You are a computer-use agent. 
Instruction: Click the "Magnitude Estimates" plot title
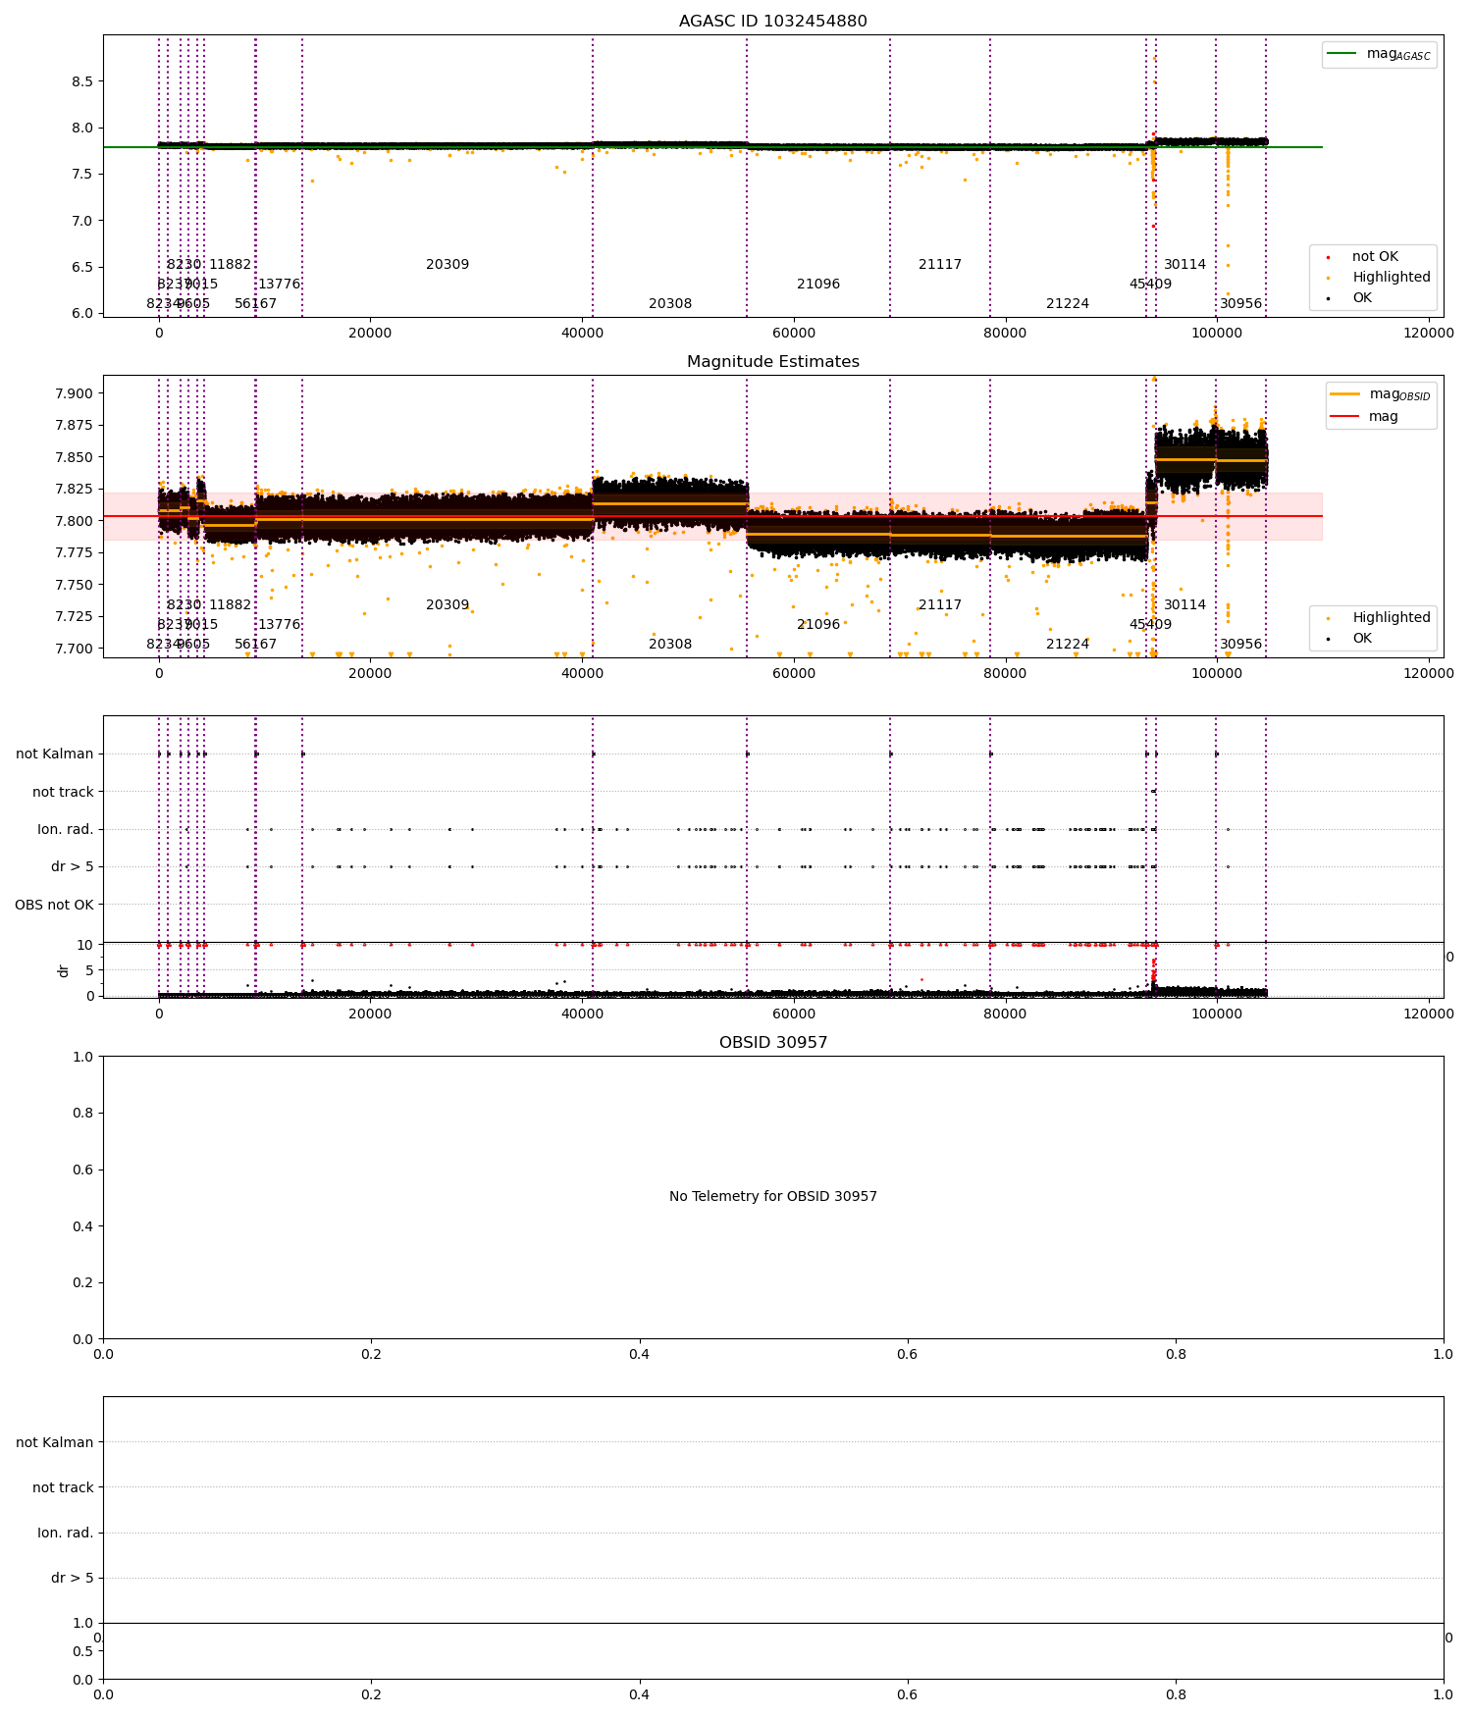(x=773, y=362)
